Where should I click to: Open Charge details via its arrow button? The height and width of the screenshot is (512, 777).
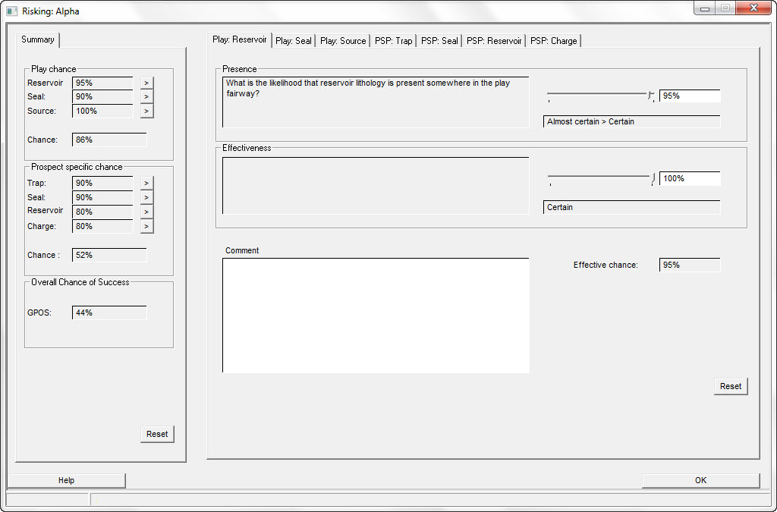point(146,226)
